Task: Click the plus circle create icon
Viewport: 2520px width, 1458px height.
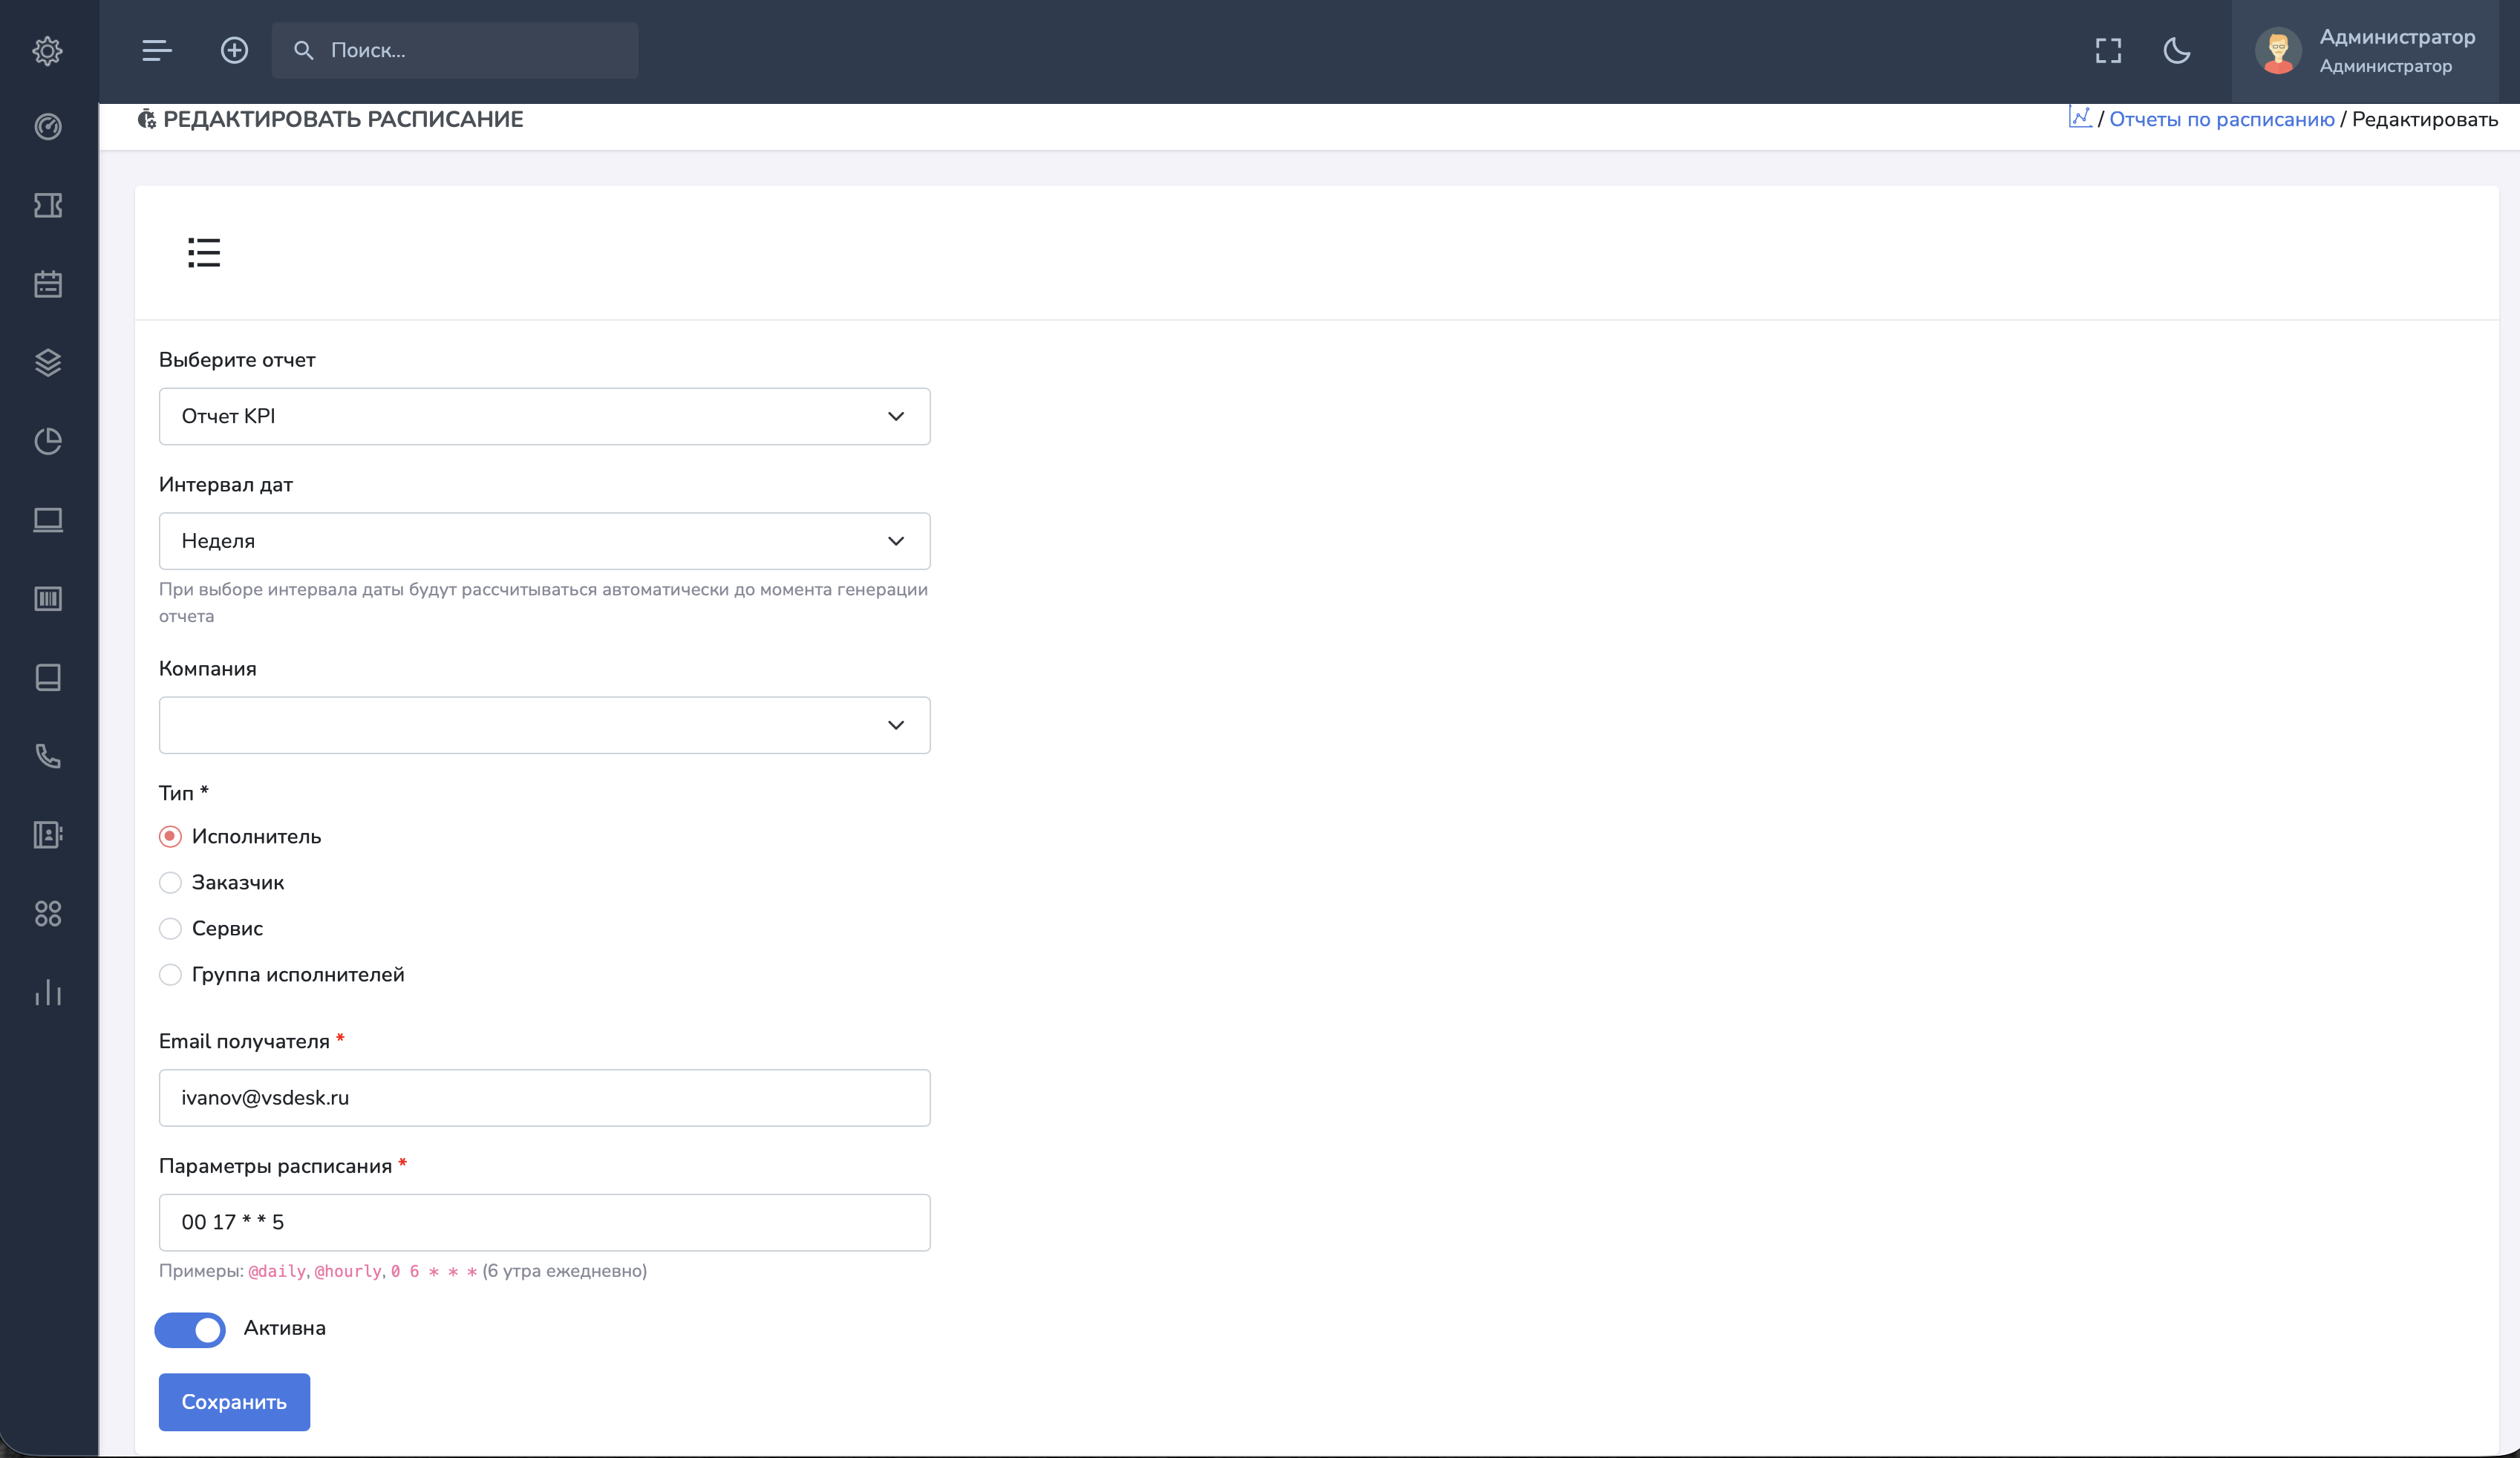Action: [x=234, y=50]
